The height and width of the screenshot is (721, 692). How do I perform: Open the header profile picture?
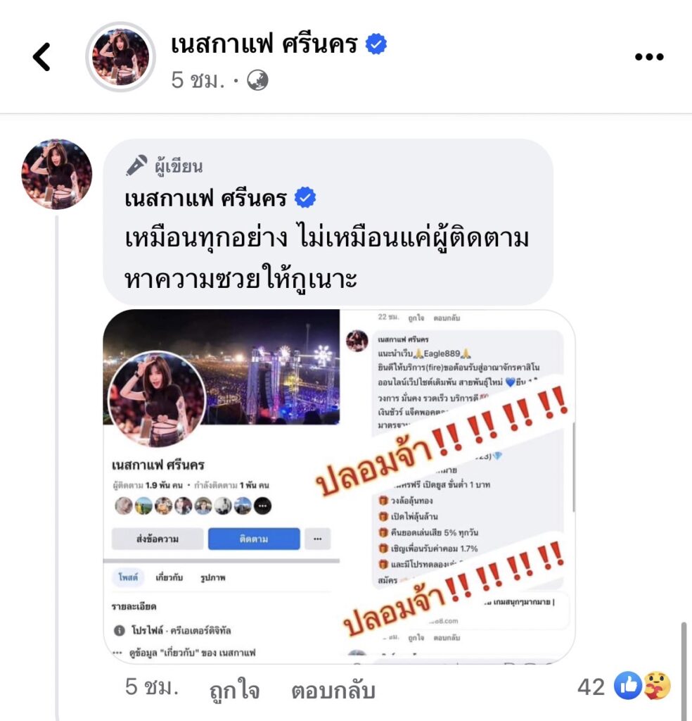121,57
